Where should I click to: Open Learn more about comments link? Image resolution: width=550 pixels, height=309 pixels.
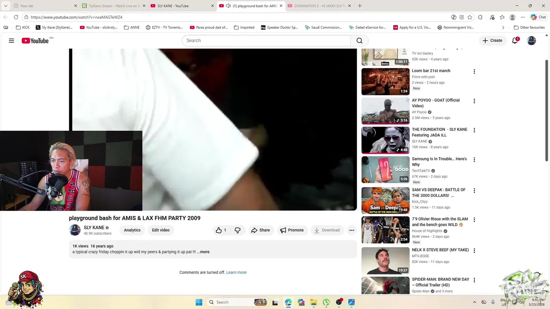[236, 273]
